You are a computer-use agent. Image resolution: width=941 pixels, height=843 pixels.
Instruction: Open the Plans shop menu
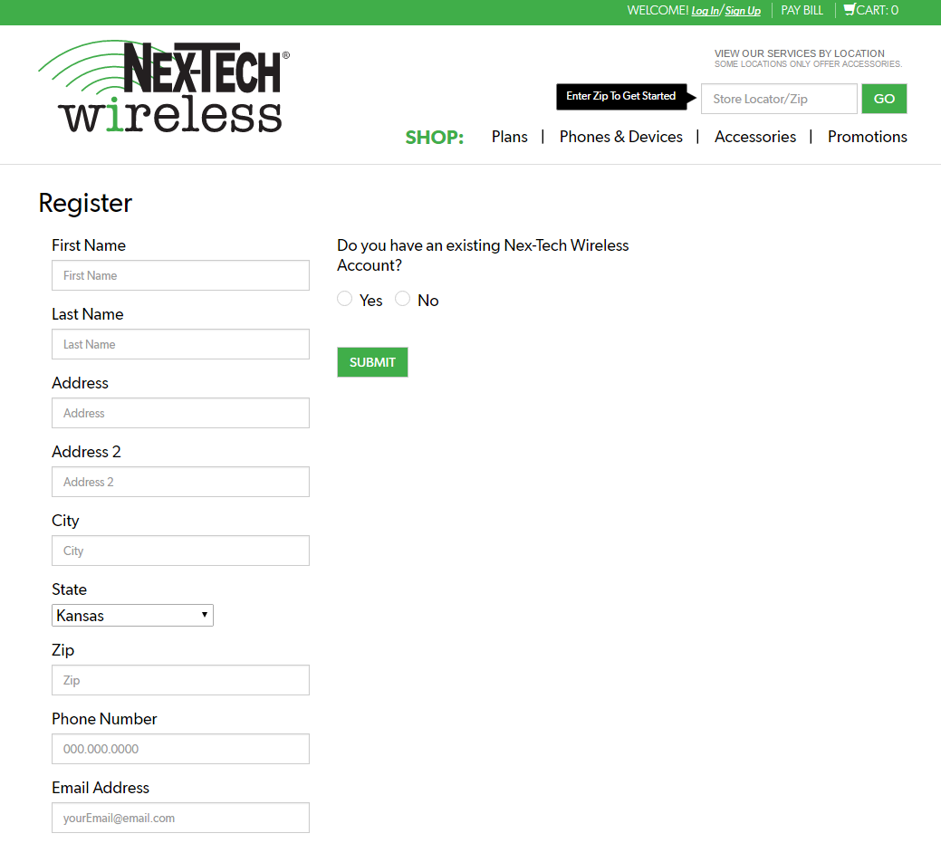510,137
